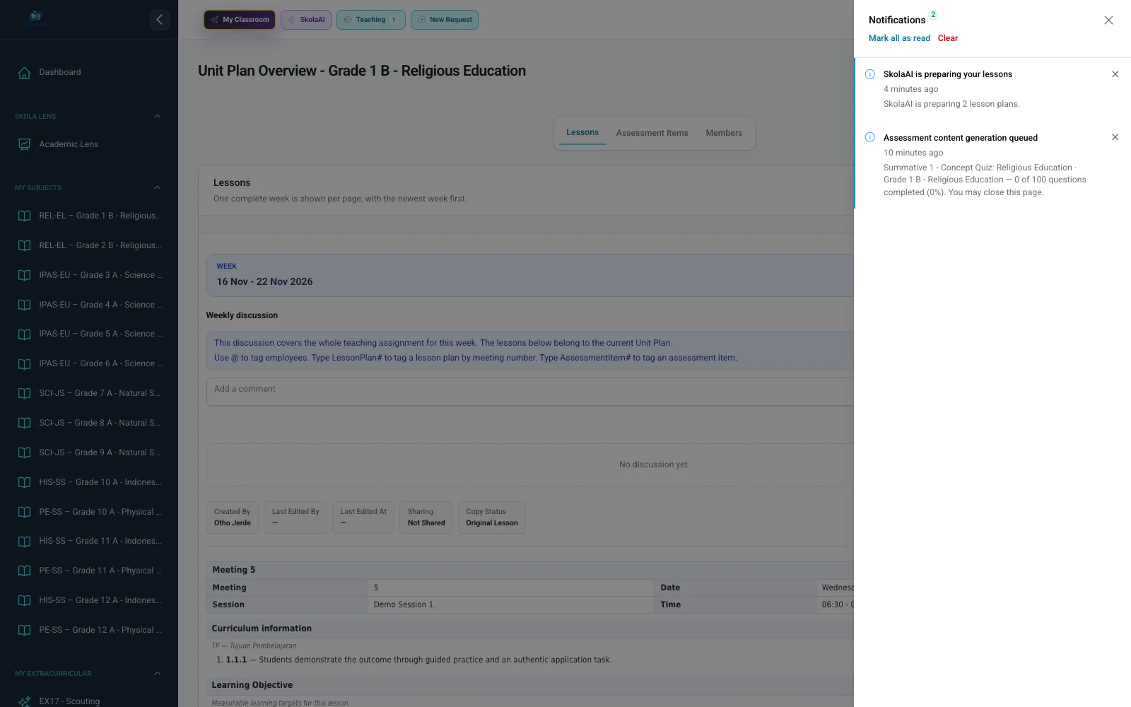
Task: Click info icon of SkolaAI preparing notification
Action: click(x=870, y=74)
